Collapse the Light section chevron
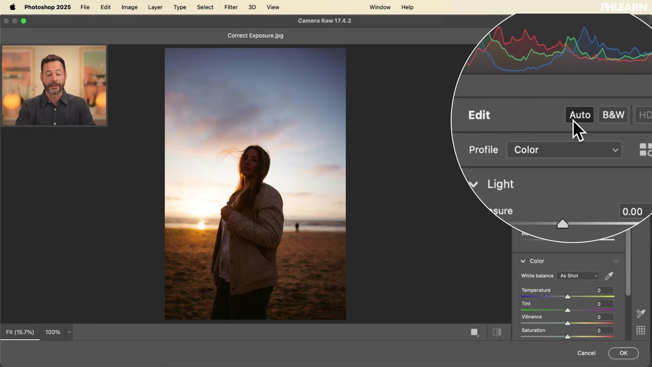The height and width of the screenshot is (367, 652). 473,184
